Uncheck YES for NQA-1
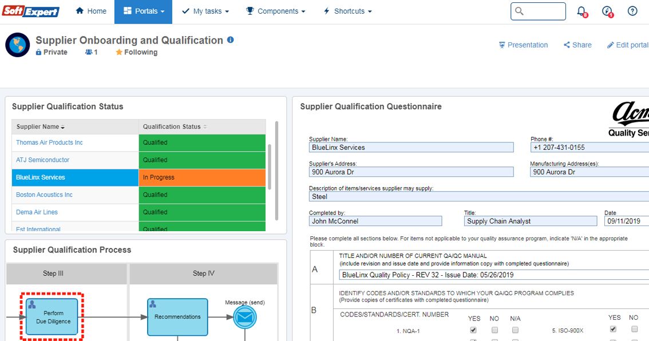The width and height of the screenshot is (649, 341). [473, 330]
